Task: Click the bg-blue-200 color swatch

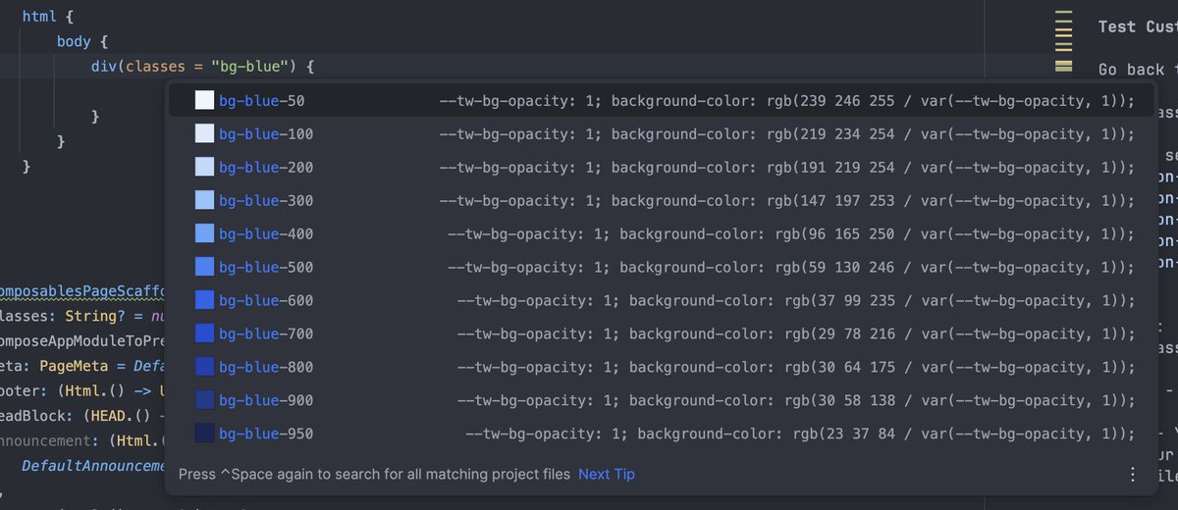Action: [x=204, y=167]
